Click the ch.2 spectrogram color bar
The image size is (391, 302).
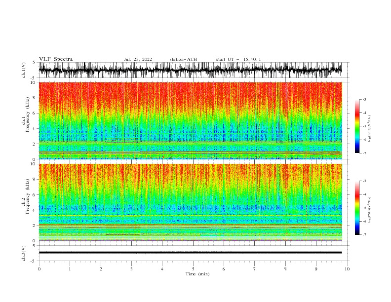357,208
